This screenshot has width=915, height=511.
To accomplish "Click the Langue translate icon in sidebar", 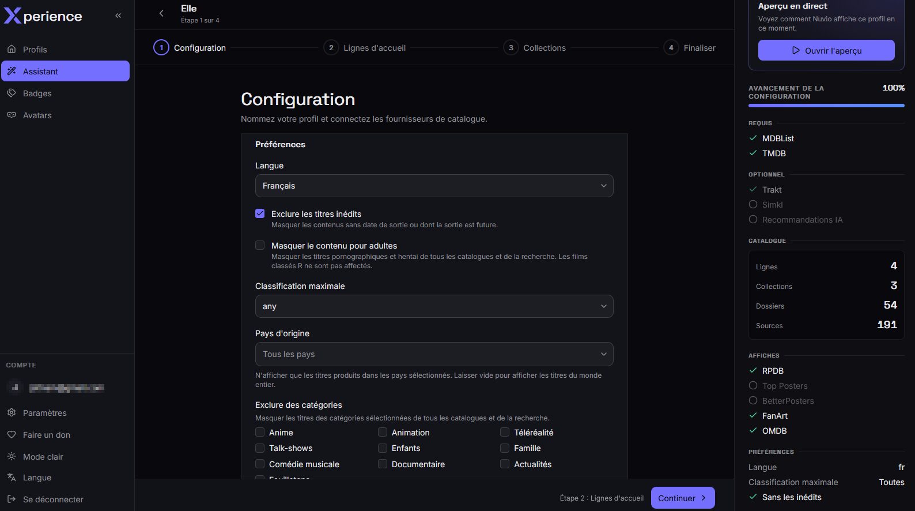I will (x=12, y=477).
